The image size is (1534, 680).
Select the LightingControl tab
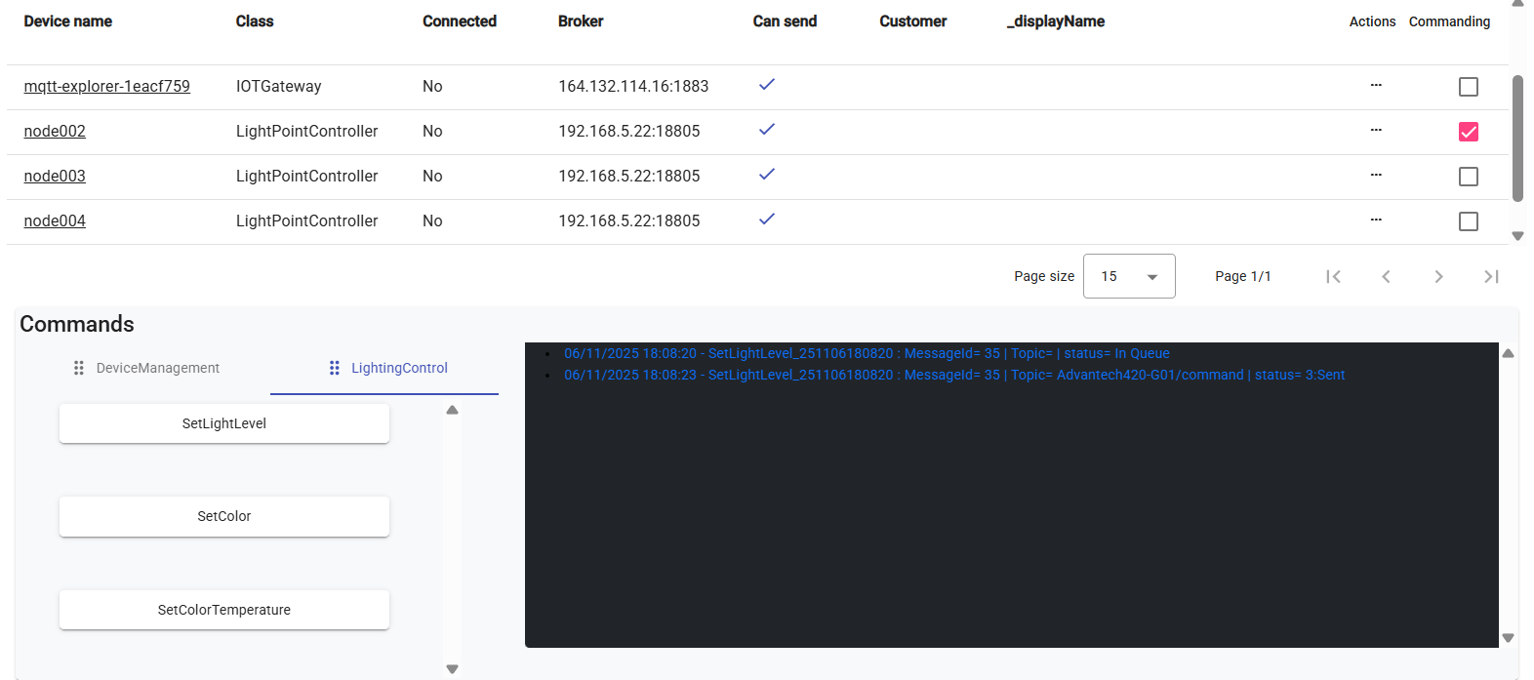pos(387,368)
